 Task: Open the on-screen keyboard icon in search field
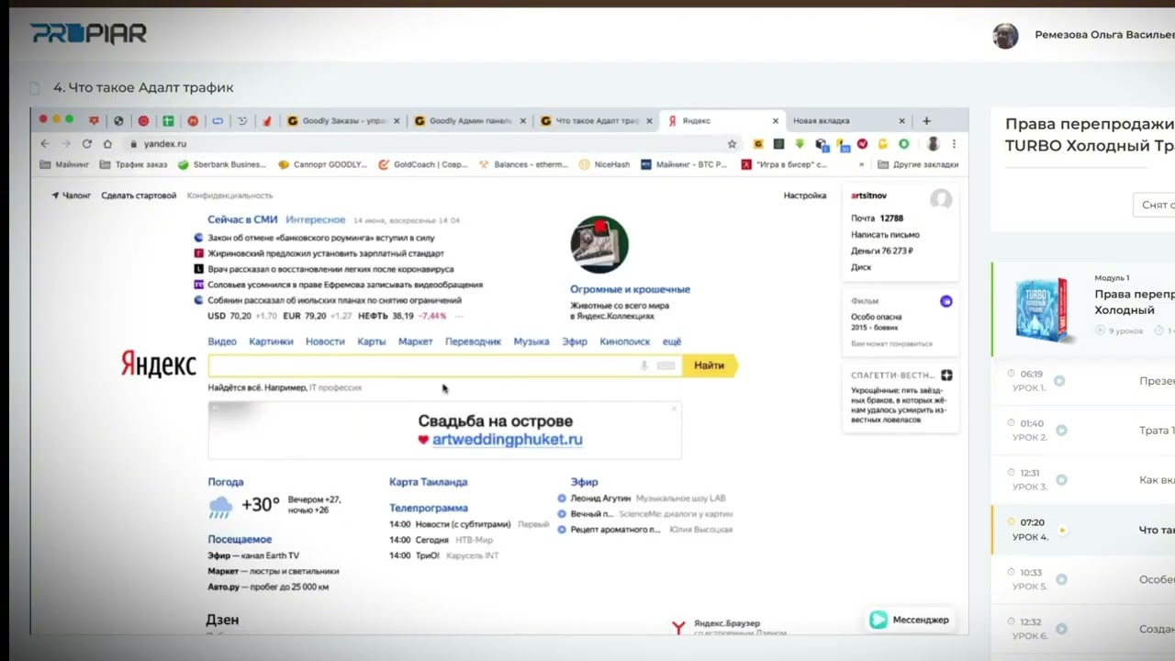click(666, 365)
